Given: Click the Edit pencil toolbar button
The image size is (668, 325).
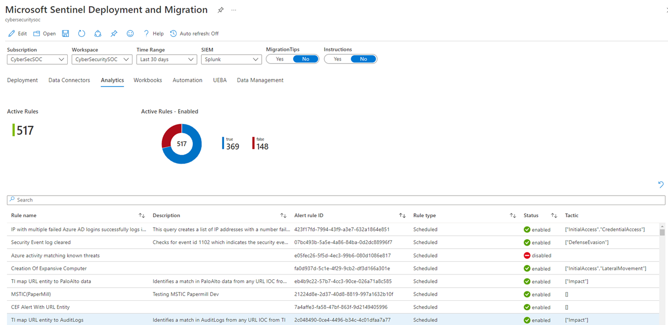Looking at the screenshot, I should click(x=17, y=34).
